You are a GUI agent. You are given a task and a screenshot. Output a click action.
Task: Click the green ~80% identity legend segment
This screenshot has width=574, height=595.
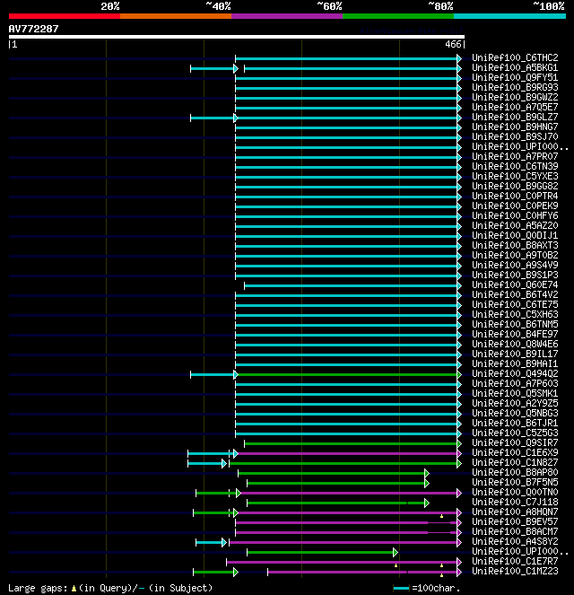coord(398,16)
